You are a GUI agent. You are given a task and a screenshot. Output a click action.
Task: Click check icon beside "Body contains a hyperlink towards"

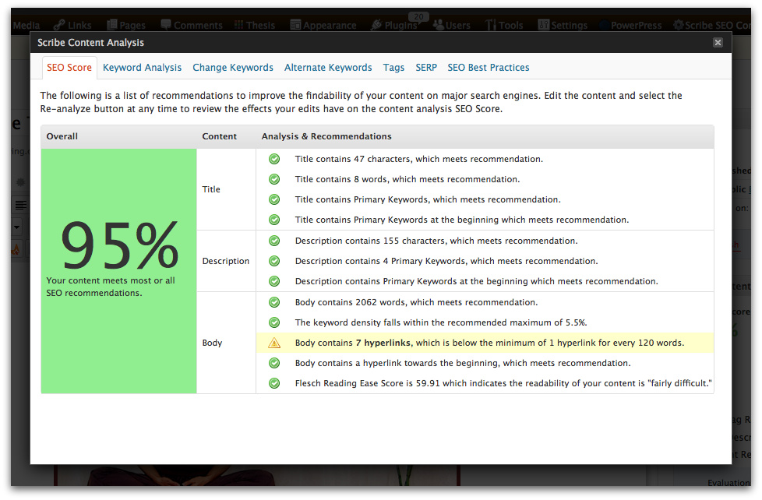[274, 363]
